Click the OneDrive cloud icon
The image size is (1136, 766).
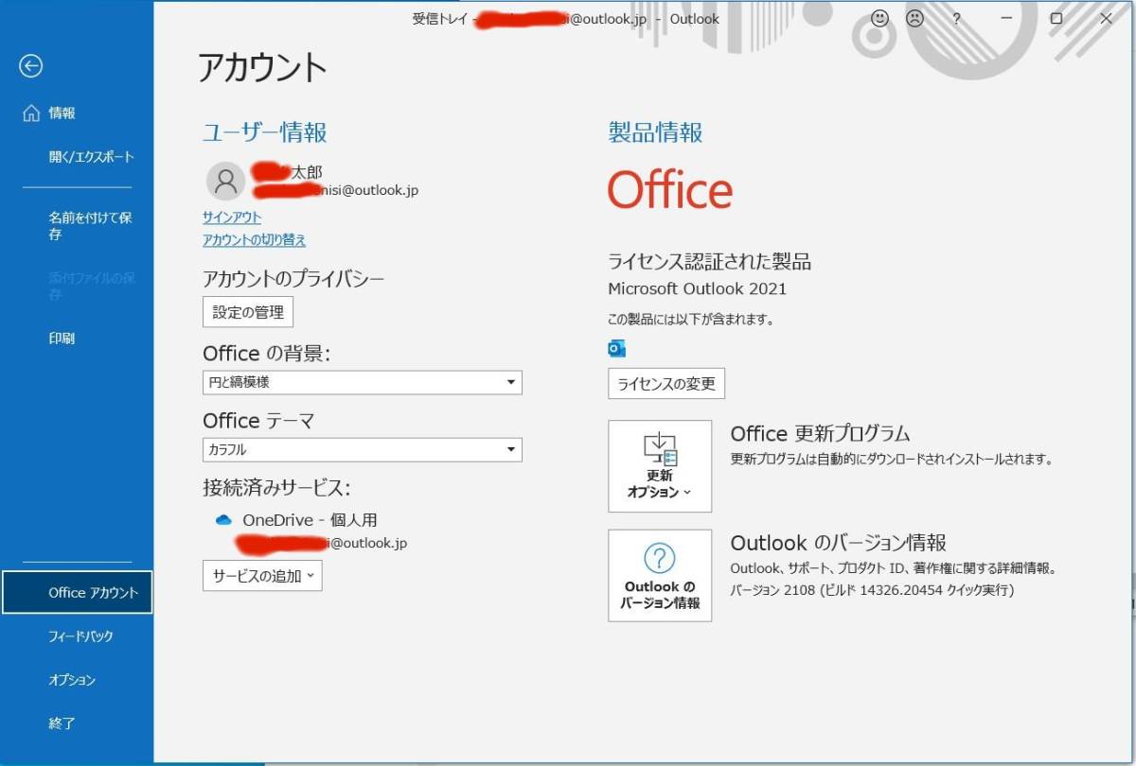click(223, 520)
